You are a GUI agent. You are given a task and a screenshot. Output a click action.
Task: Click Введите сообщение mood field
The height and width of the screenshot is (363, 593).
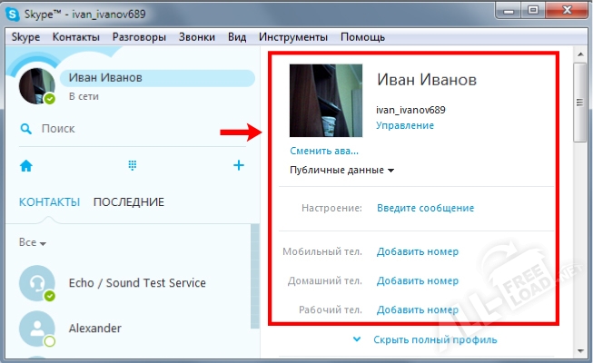click(x=426, y=208)
